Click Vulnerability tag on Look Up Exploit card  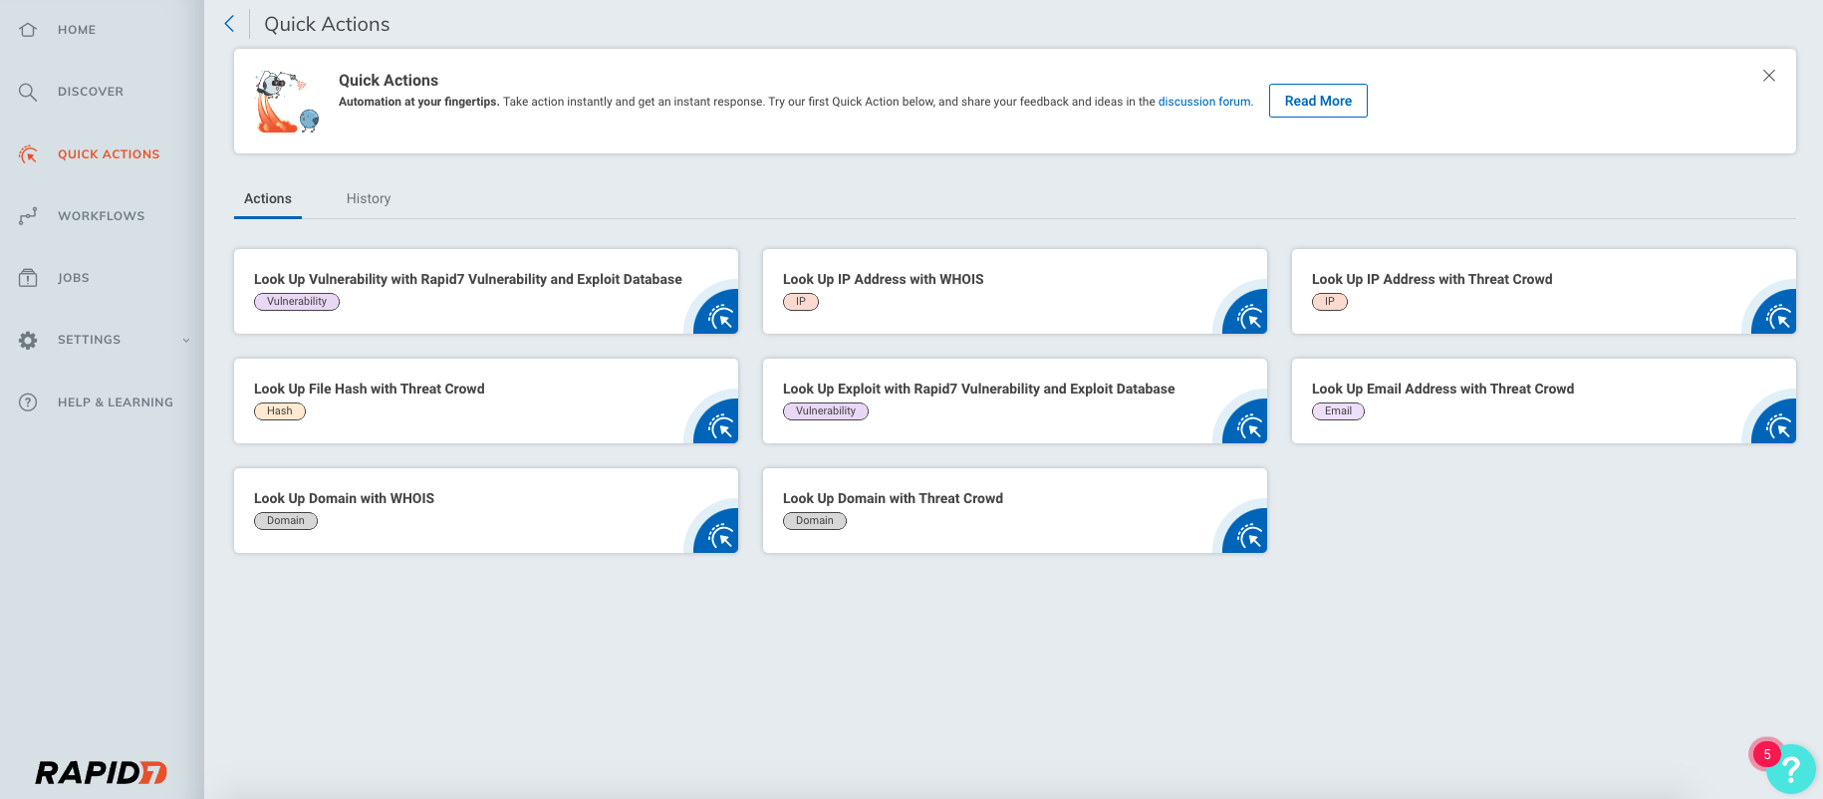point(826,411)
